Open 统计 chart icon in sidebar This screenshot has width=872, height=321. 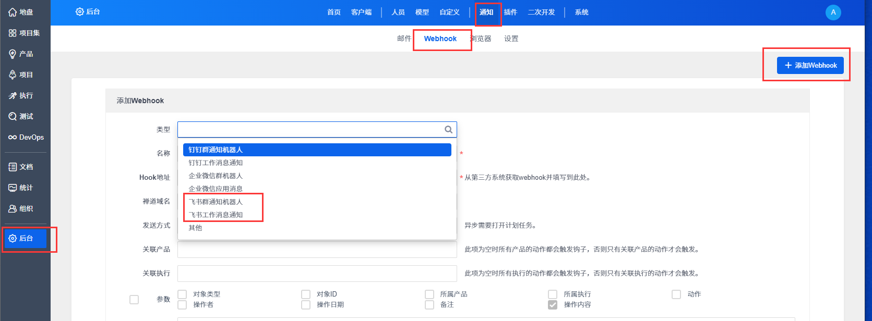[x=13, y=188]
